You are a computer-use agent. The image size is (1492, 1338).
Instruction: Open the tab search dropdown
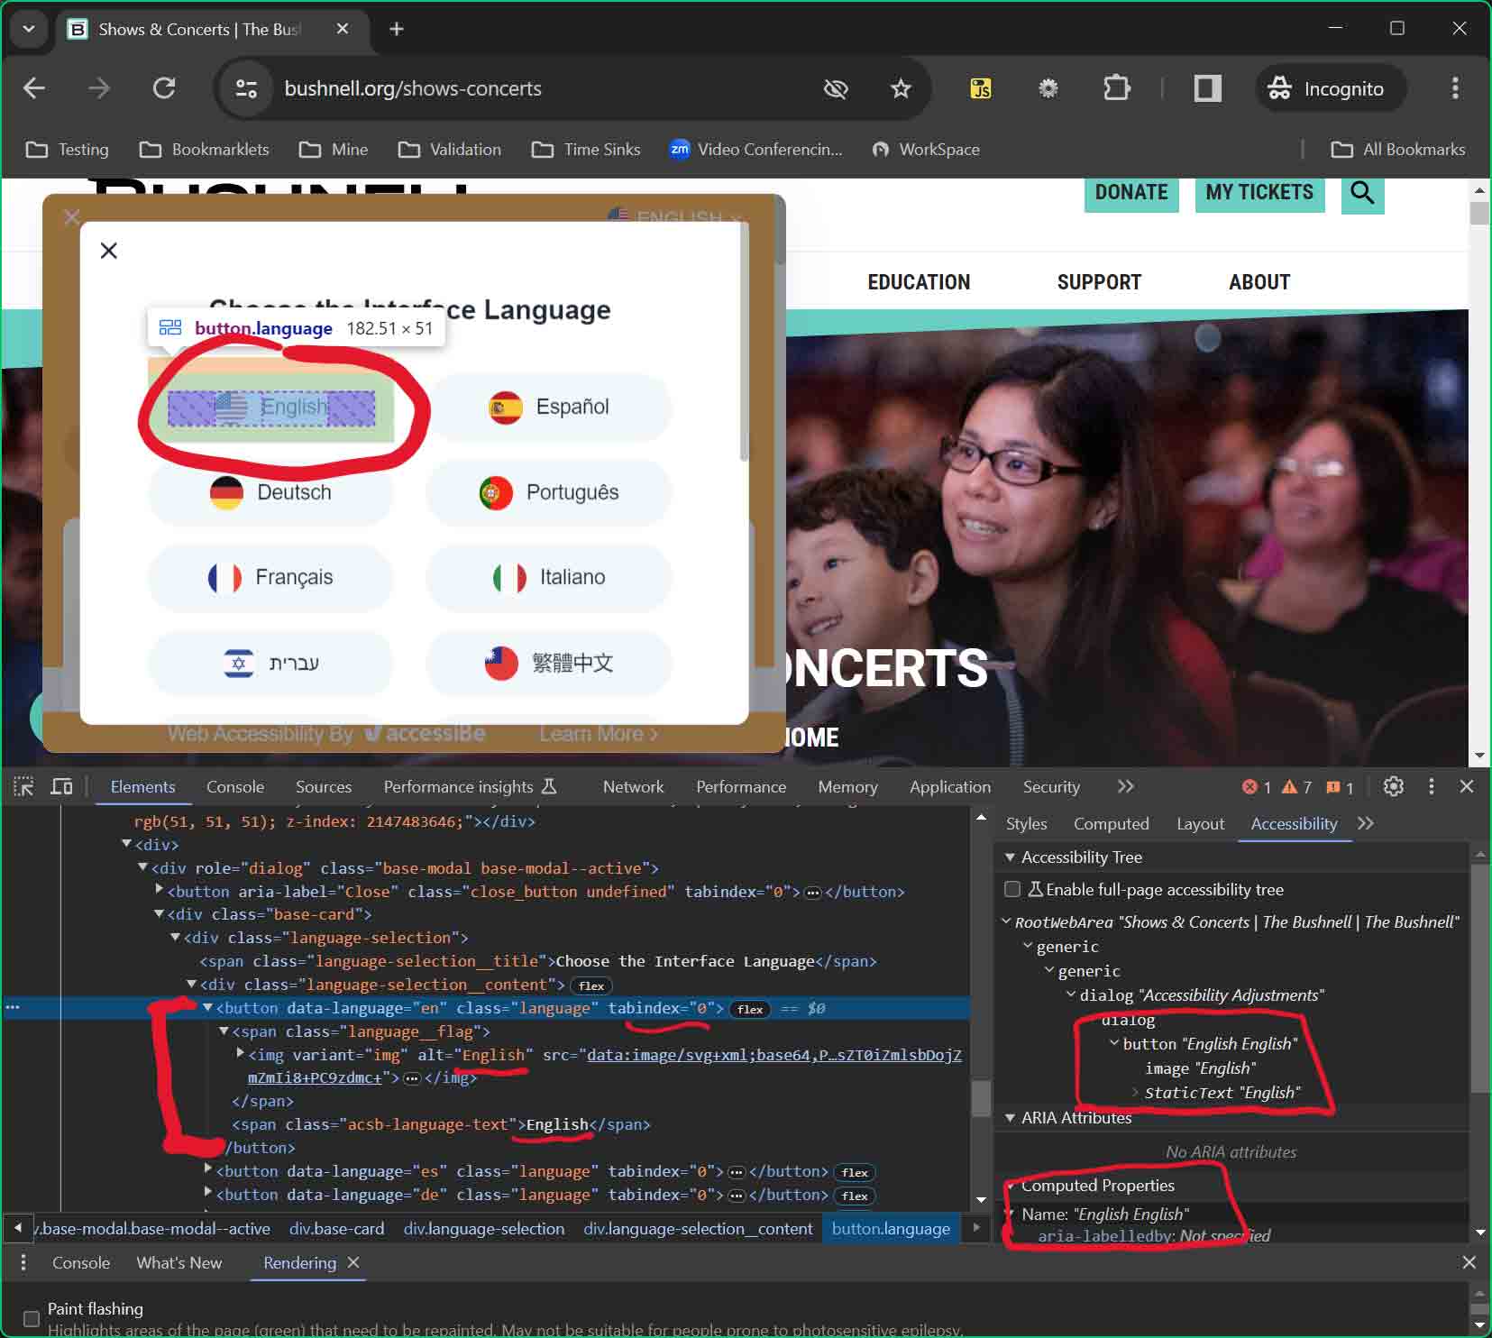coord(29,29)
